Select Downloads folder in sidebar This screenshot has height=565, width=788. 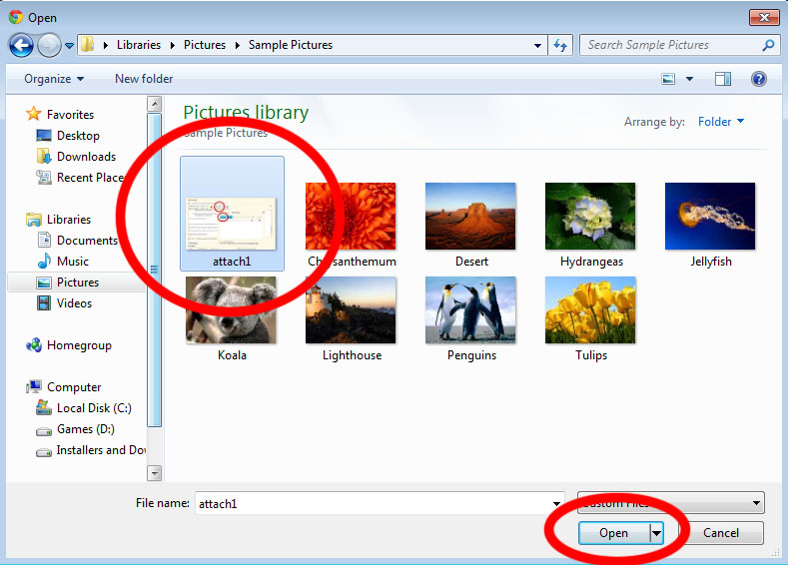[x=86, y=157]
